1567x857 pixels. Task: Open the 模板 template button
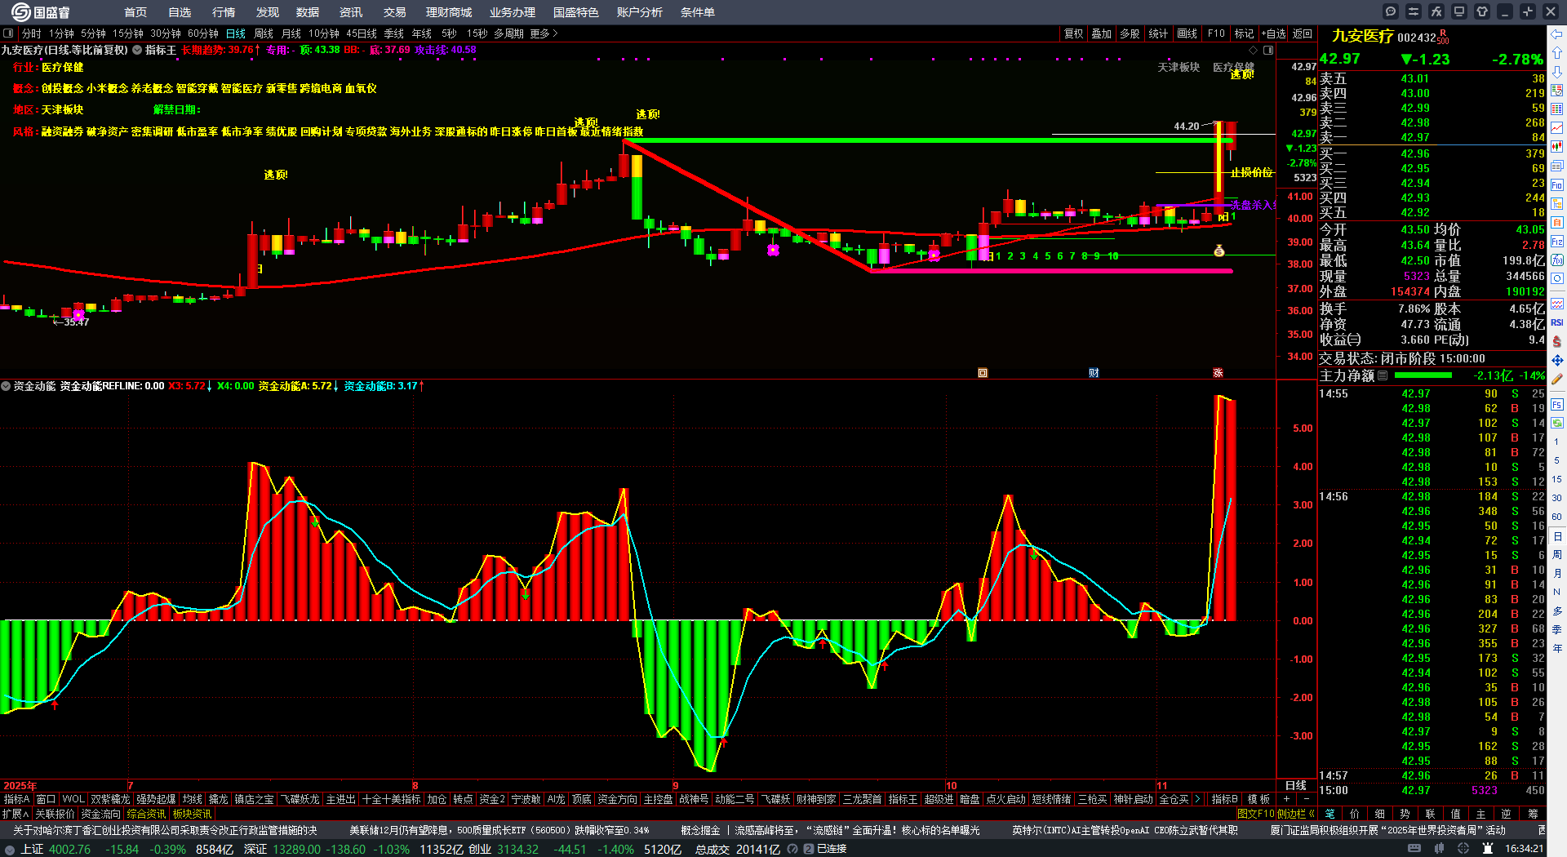coord(1258,800)
